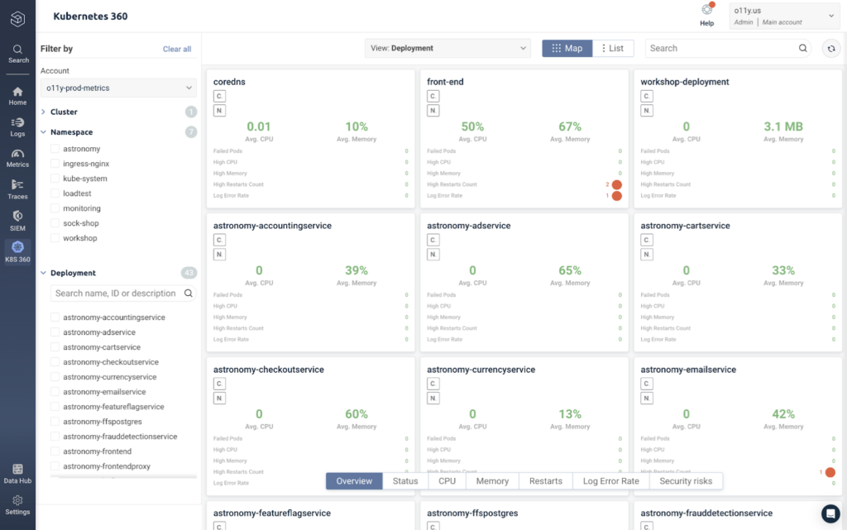Open the o11y.us account menu
Viewport: 847px width, 530px height.
[785, 16]
